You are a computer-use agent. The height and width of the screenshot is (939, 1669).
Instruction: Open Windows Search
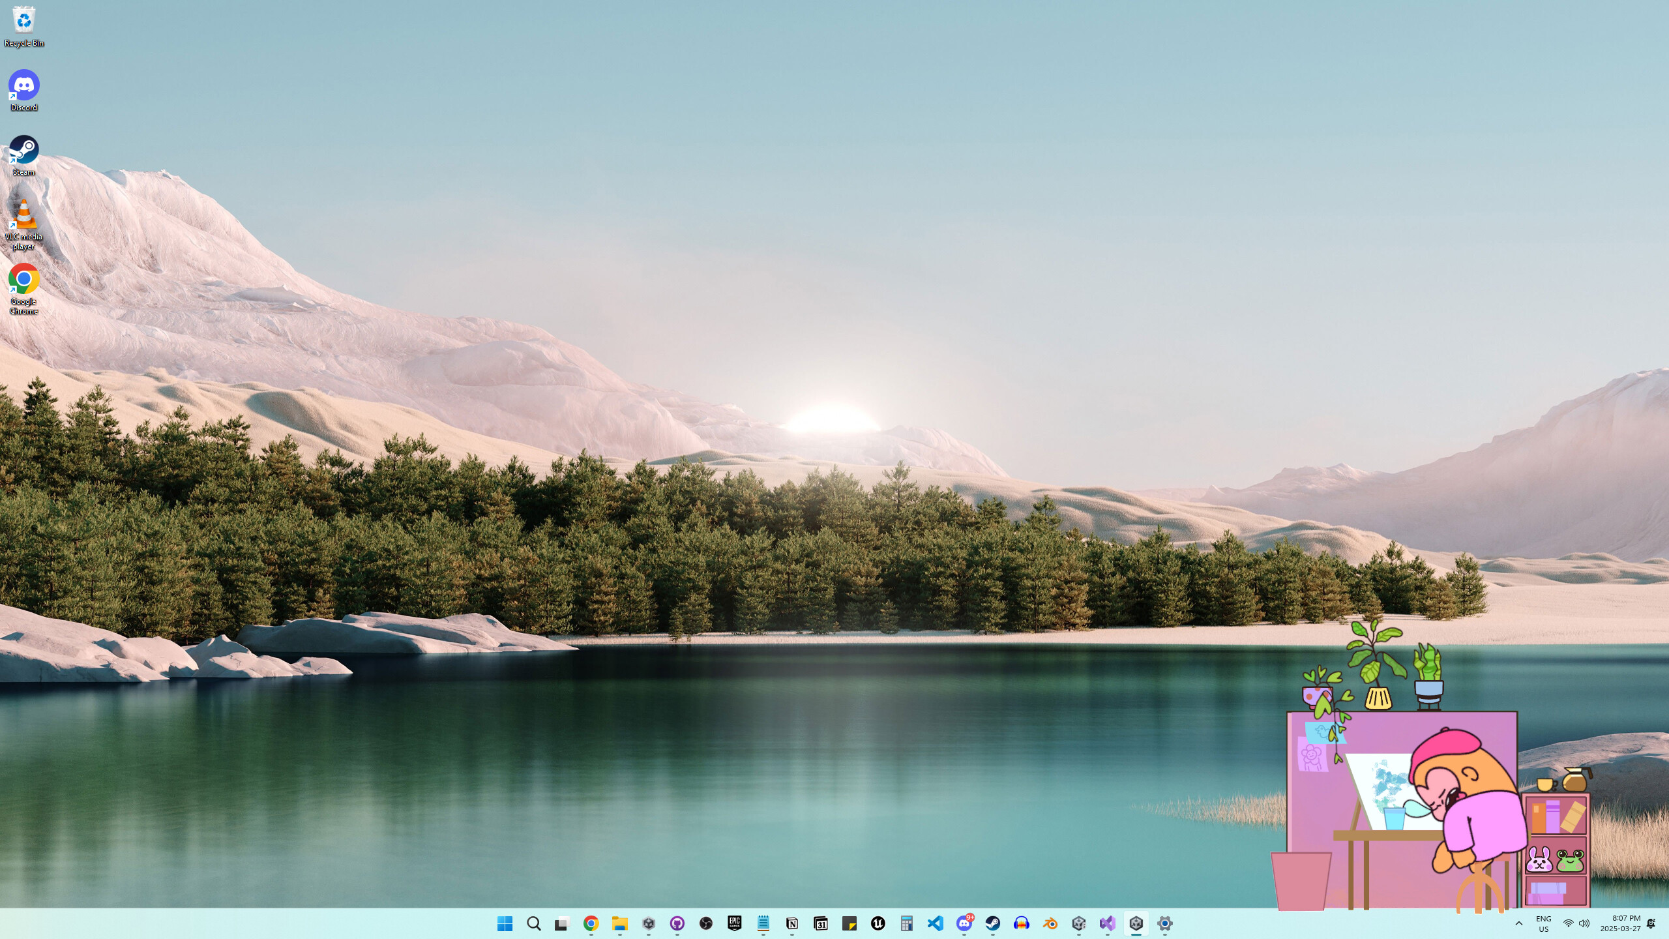(533, 923)
